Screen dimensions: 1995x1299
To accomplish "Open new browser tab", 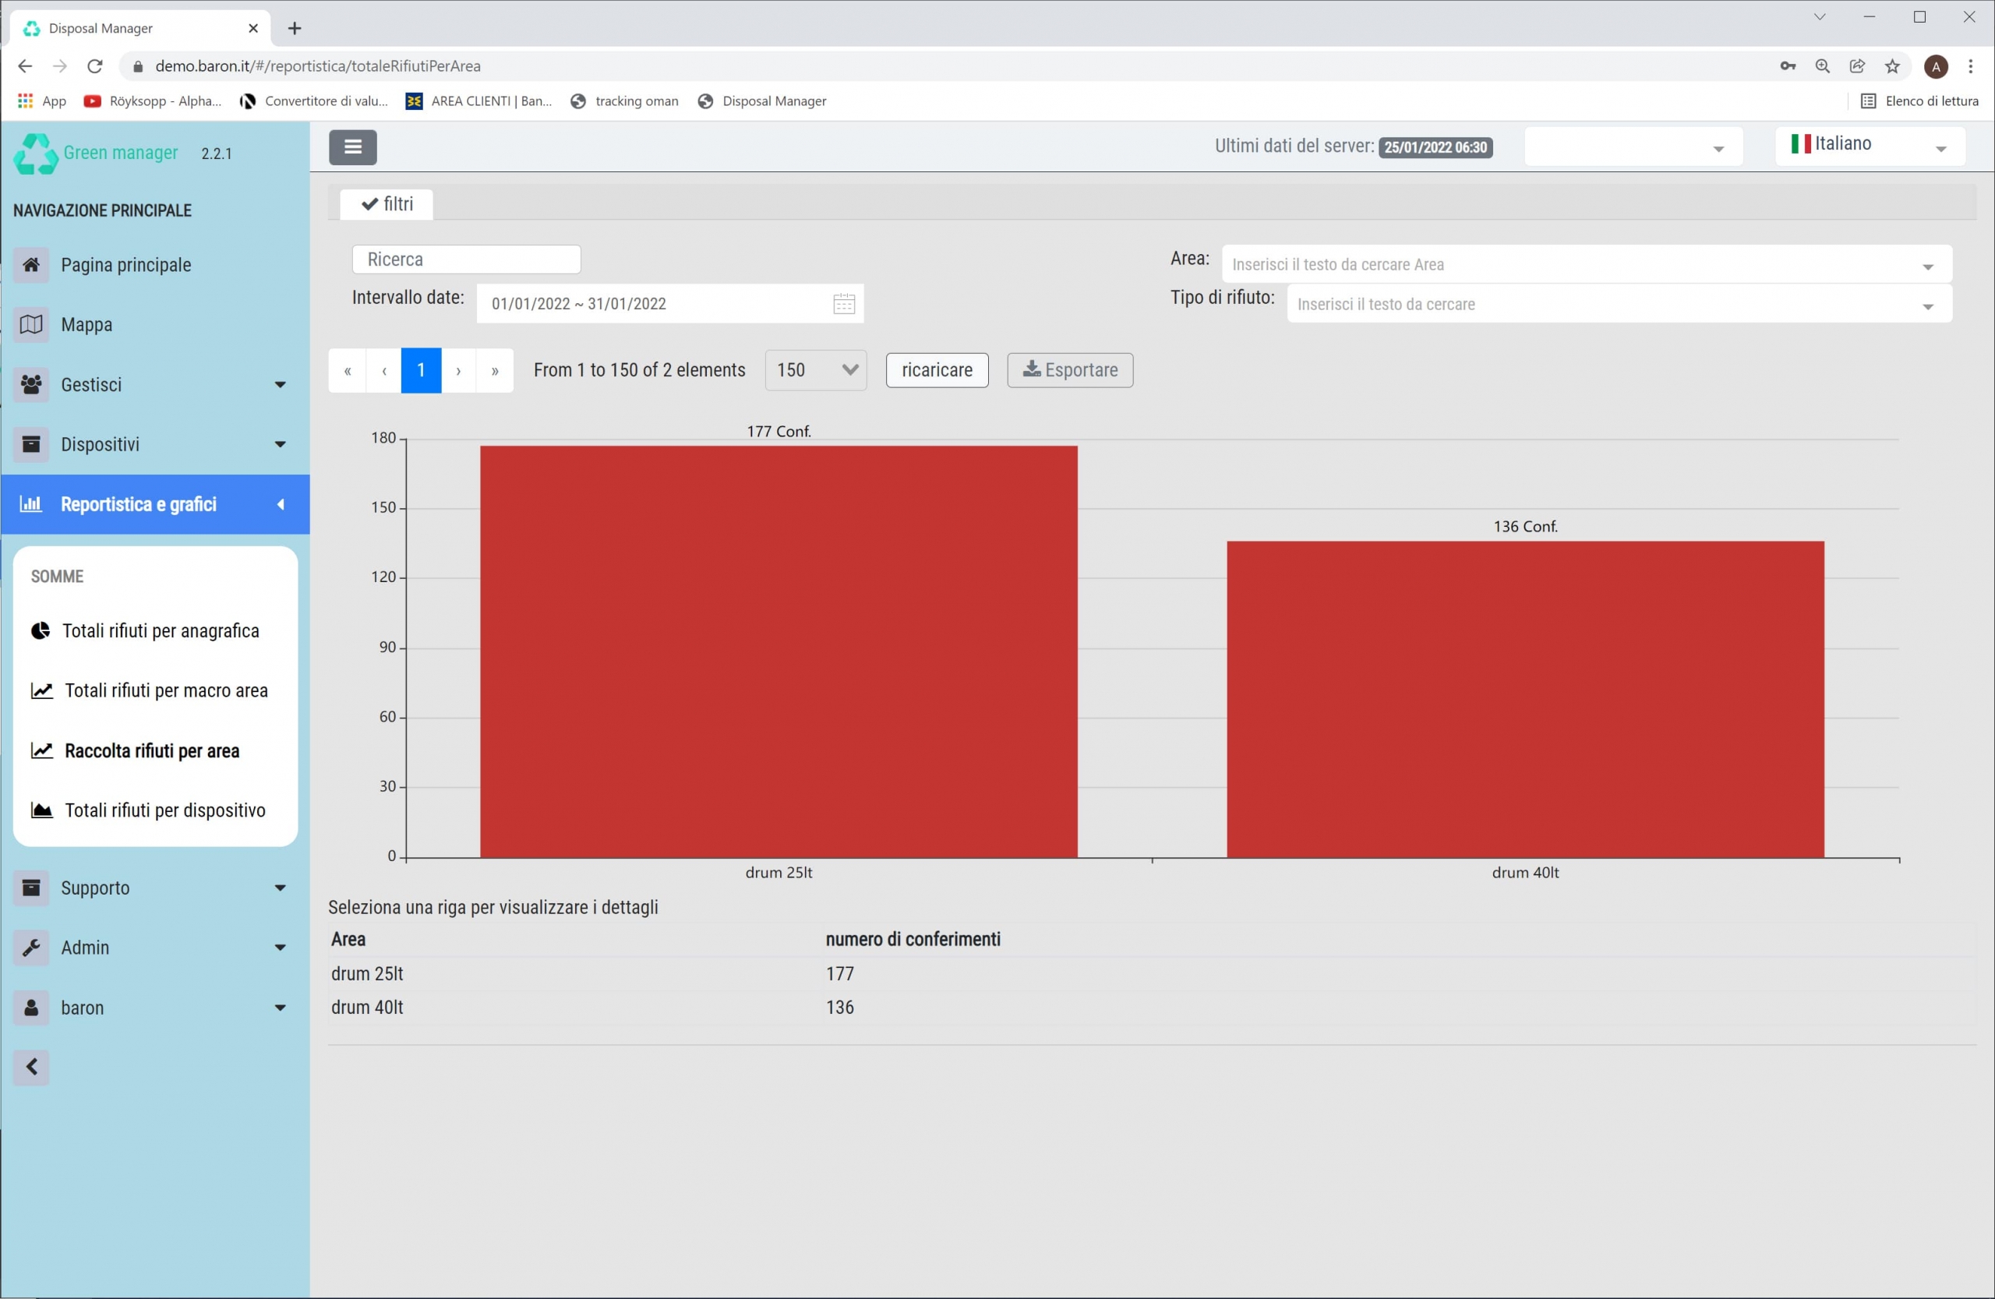I will 295,29.
